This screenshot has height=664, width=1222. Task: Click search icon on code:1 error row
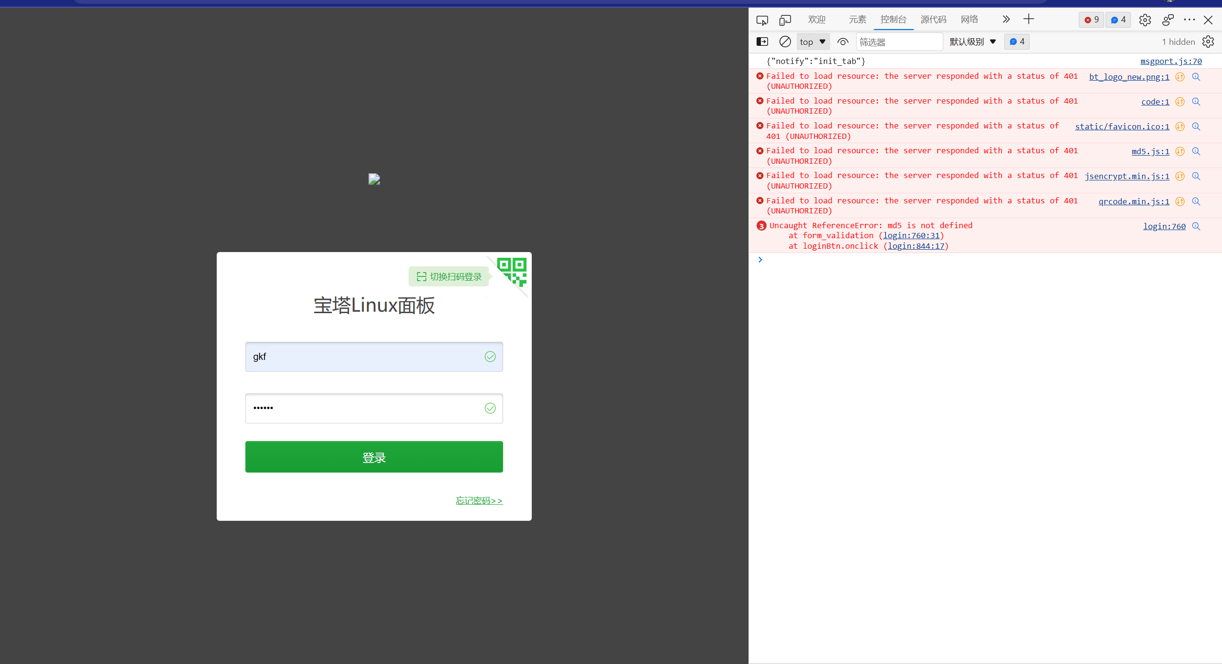click(x=1196, y=102)
